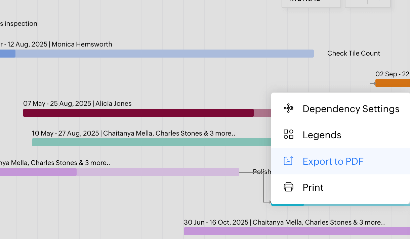Click the orange bar starting 02 Sep
This screenshot has width=410, height=239.
(x=392, y=83)
